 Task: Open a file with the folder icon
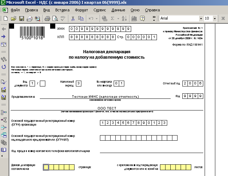13,19
